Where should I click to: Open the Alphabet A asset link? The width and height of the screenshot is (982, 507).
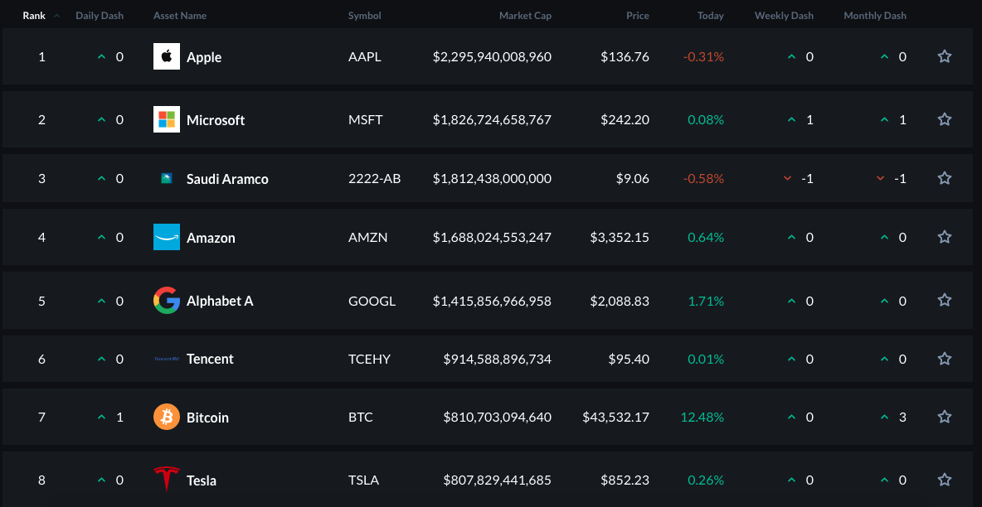220,301
